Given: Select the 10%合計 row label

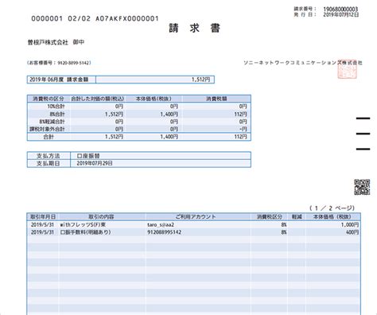Looking at the screenshot, I should click(x=56, y=107).
